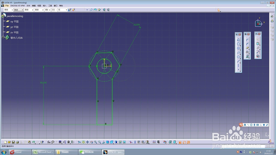Activate the Trim eraser tool
The image size is (276, 155).
point(247,48)
